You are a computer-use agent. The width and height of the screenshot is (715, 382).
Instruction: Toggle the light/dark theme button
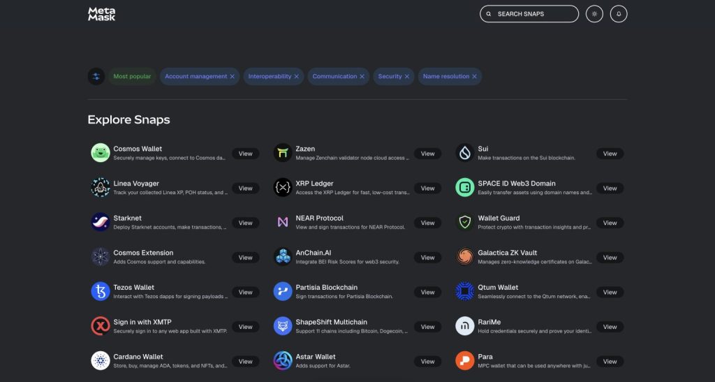594,14
